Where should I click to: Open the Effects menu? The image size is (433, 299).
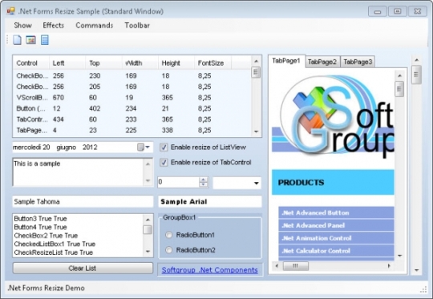click(53, 26)
